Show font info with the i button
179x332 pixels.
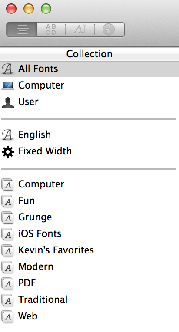[x=109, y=30]
